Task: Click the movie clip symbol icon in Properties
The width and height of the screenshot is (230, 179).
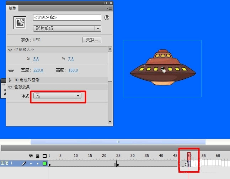Action: pos(20,23)
